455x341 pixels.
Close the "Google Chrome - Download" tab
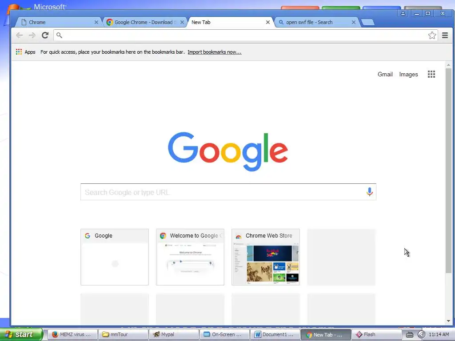(182, 22)
